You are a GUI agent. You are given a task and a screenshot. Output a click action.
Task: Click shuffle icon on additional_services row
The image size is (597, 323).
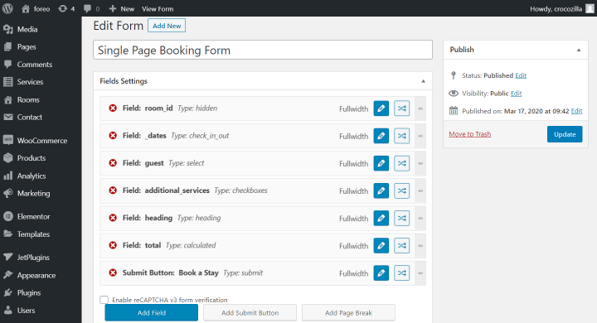[x=401, y=190]
